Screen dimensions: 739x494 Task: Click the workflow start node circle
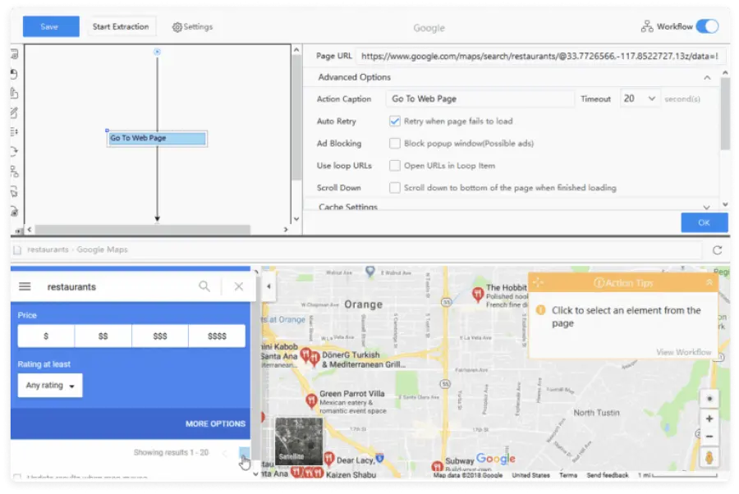[158, 52]
